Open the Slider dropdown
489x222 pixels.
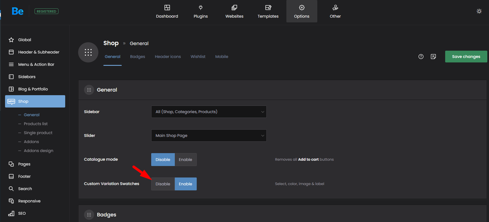coord(209,135)
